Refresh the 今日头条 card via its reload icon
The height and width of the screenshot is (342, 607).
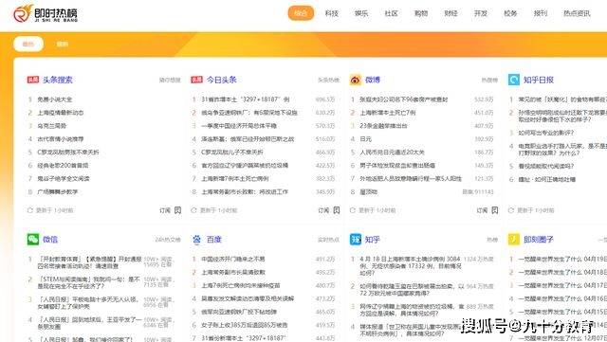[x=193, y=210]
